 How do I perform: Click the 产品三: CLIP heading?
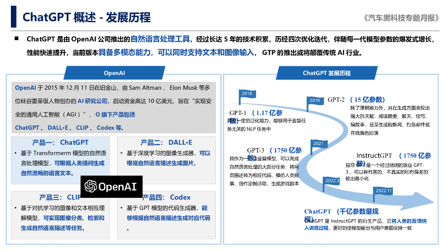pyautogui.click(x=60, y=197)
